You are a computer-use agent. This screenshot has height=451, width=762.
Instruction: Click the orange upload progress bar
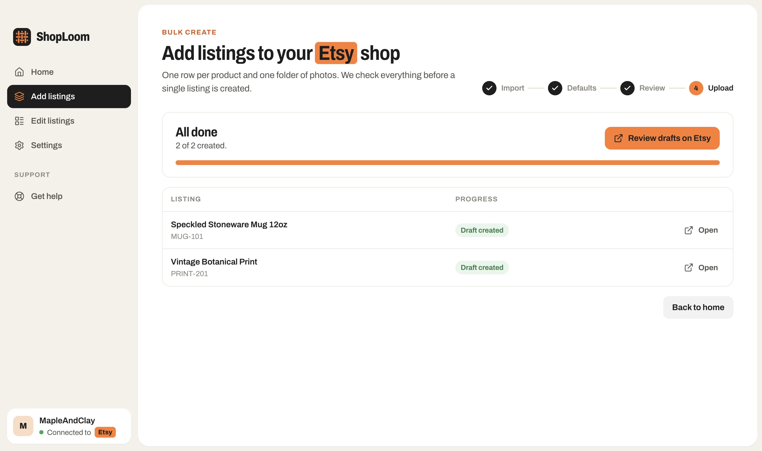point(447,163)
